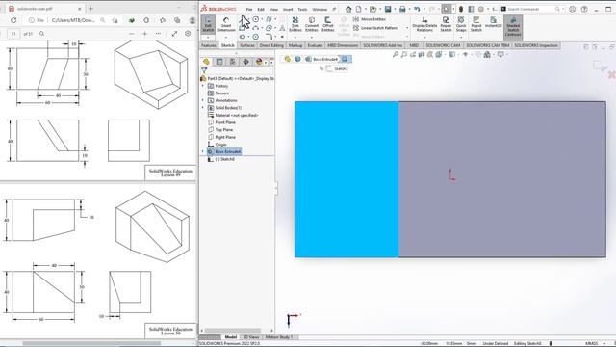Click the feature tree filter icon
The image size is (616, 347).
[204, 70]
